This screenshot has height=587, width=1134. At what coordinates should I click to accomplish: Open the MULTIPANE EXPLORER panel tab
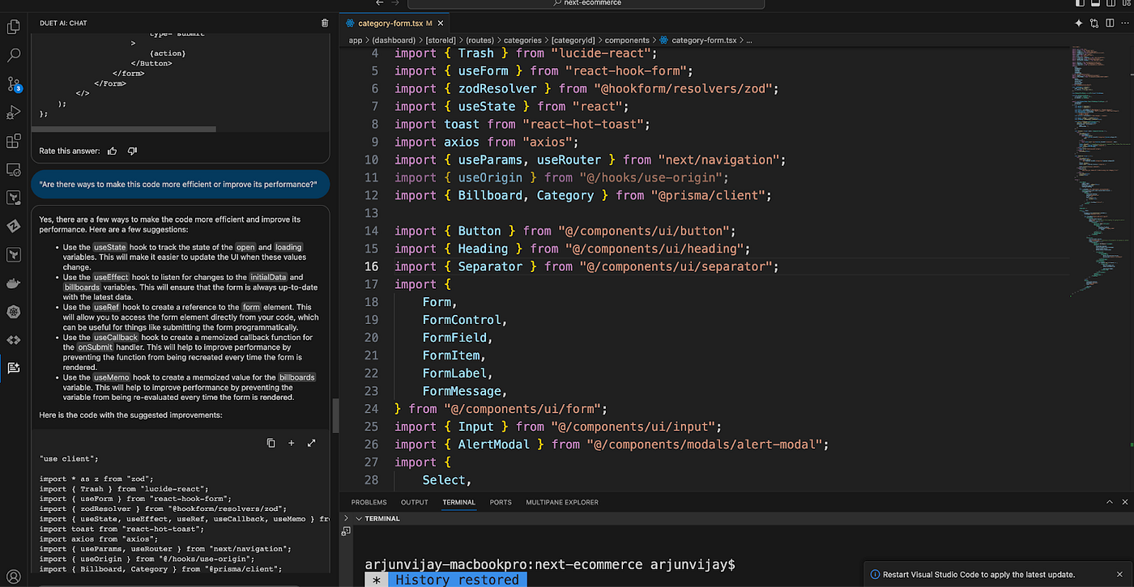(x=562, y=503)
